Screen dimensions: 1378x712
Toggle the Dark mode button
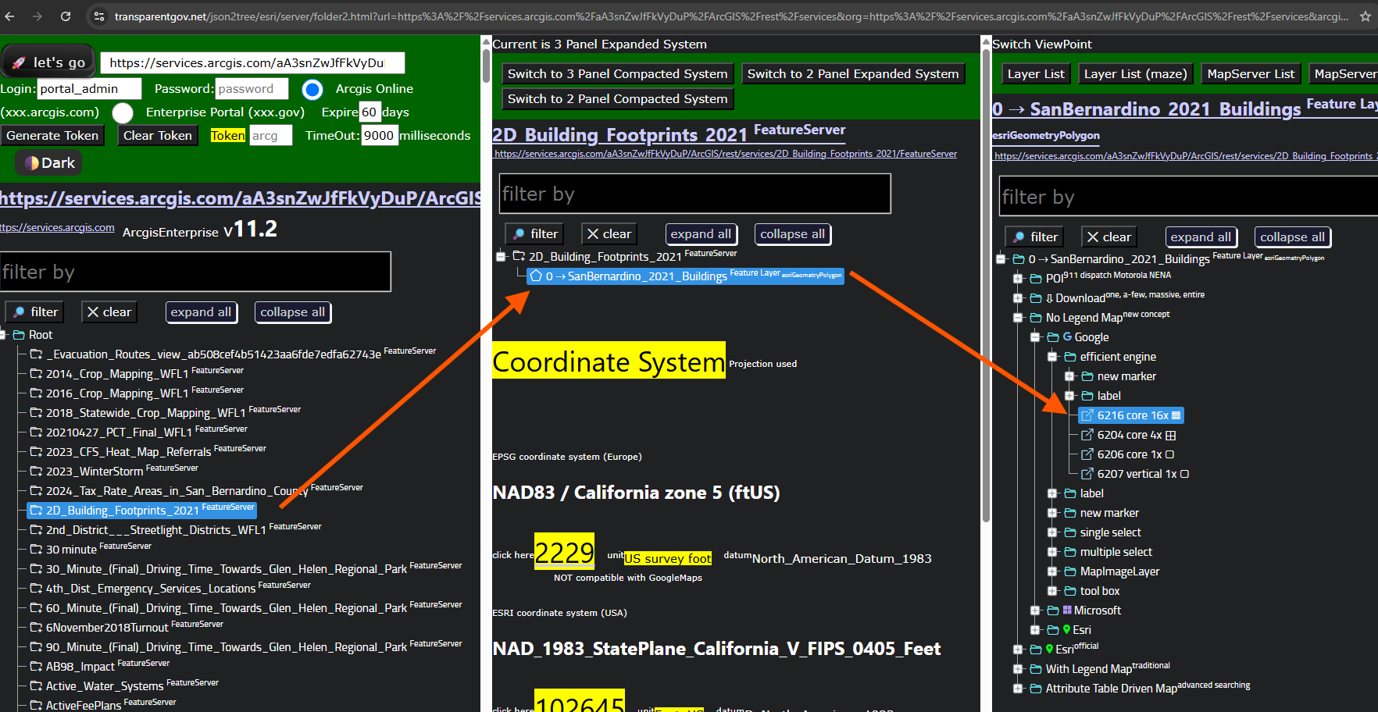click(49, 162)
